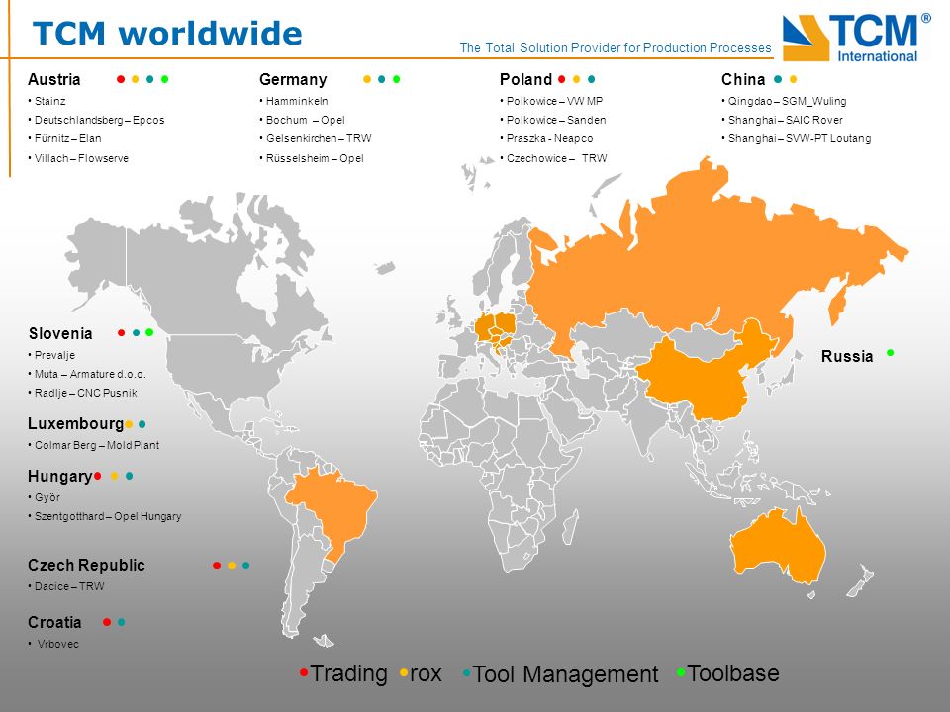The width and height of the screenshot is (950, 712).
Task: Select the Russia label beside the map
Action: click(847, 357)
